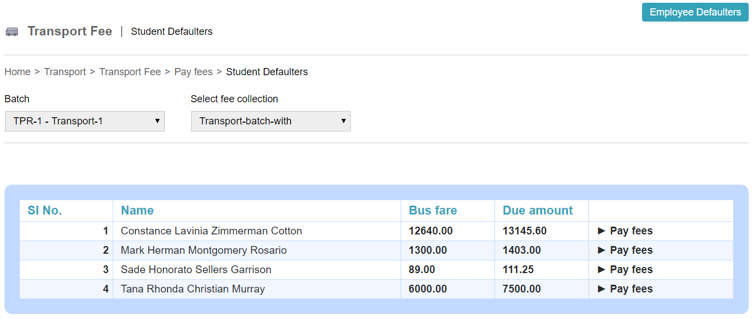
Task: Select the name Mark Herman Montgomery Rosario
Action: [x=204, y=250]
